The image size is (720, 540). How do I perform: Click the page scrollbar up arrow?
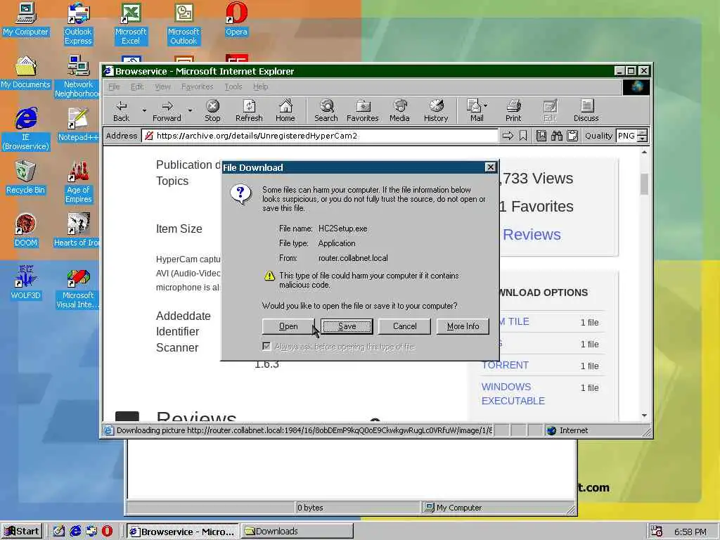click(x=644, y=152)
